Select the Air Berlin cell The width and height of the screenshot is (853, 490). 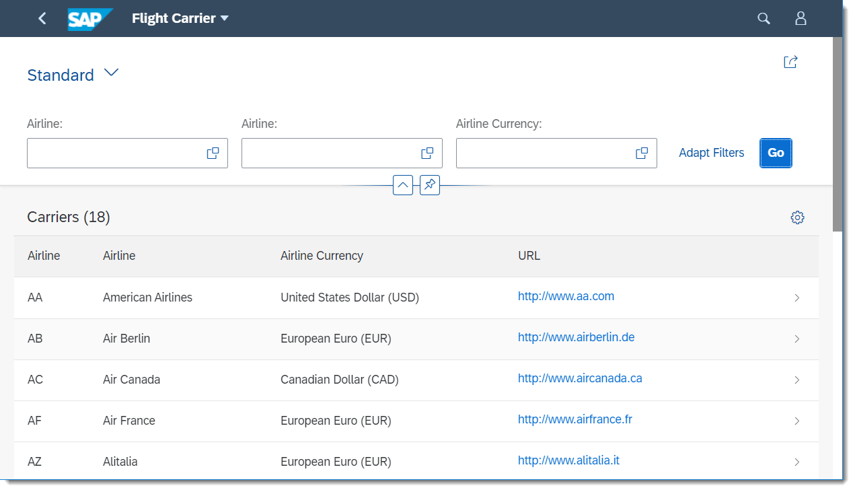coord(126,339)
